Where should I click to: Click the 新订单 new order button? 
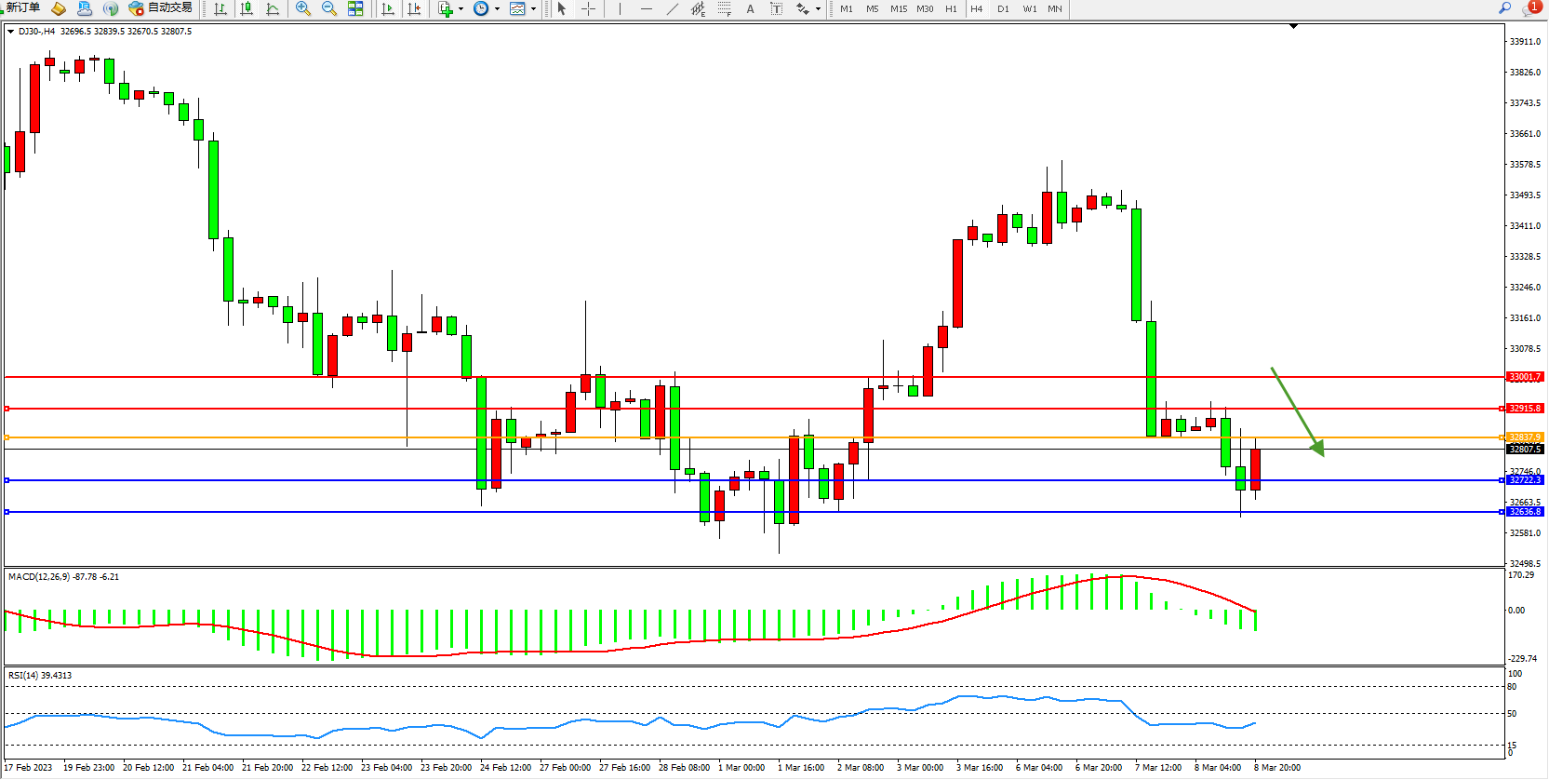pyautogui.click(x=22, y=7)
